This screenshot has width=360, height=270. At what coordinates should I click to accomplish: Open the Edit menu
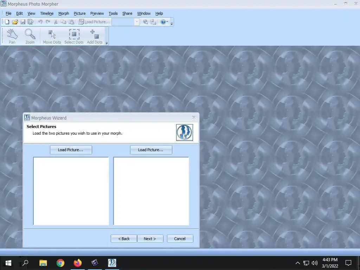(x=19, y=13)
